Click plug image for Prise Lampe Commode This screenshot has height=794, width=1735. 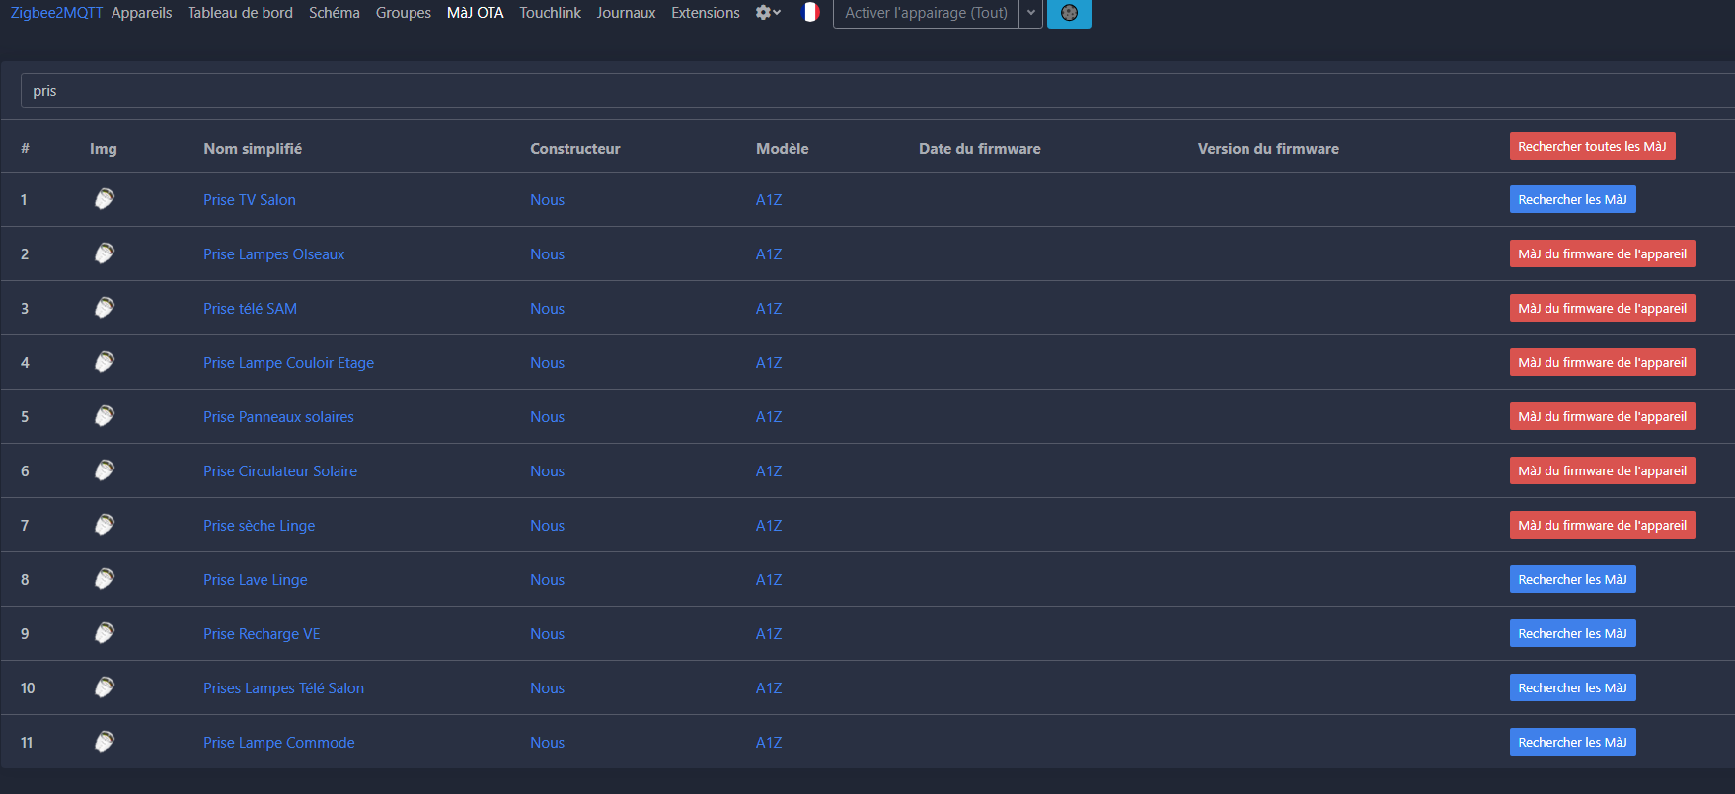tap(104, 742)
